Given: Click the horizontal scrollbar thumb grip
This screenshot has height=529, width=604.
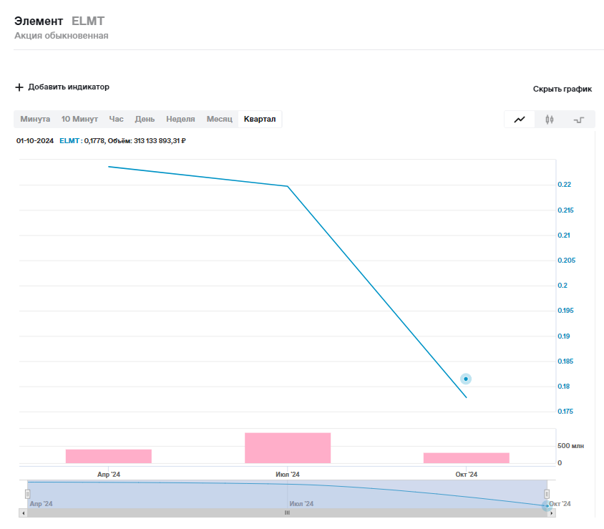Looking at the screenshot, I should click(287, 513).
